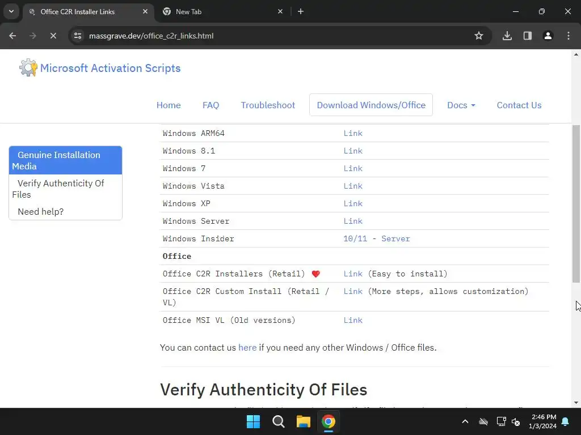
Task: Bookmark this page with the star icon
Action: [479, 36]
